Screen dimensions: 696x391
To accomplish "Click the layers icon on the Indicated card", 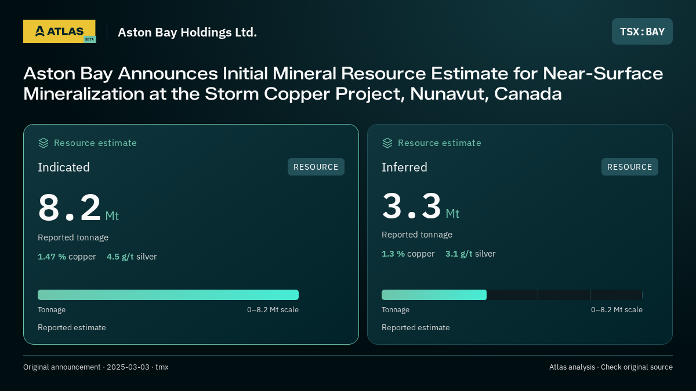I will pos(43,143).
